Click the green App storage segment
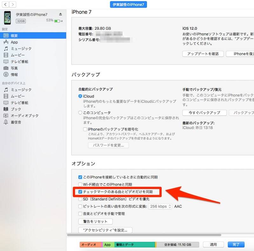254x251 pixels. (109, 245)
